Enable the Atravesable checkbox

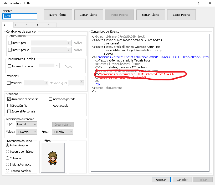coord(51,106)
